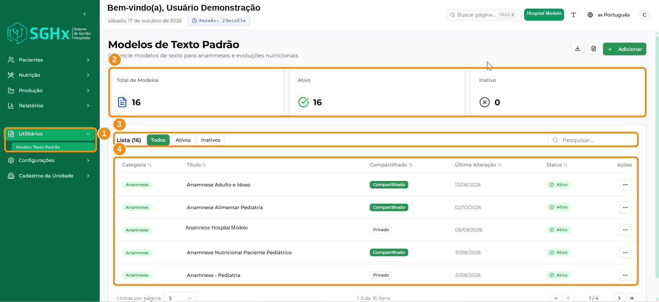659x302 pixels.
Task: Show only Inativos models
Action: click(211, 140)
